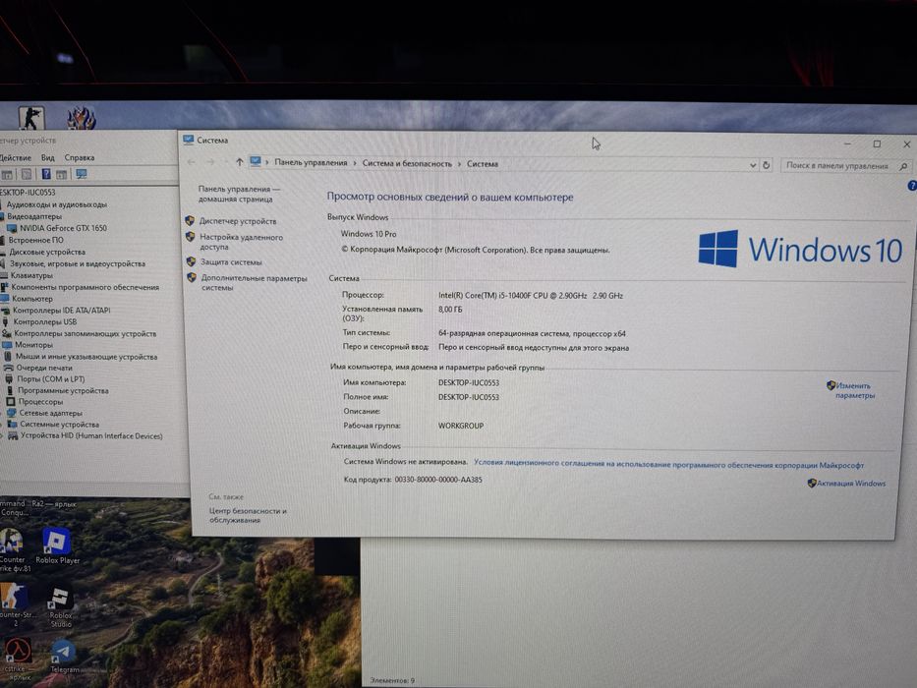This screenshot has height=688, width=917.
Task: Click the processor value Intel Core i5-10400F
Action: click(531, 296)
